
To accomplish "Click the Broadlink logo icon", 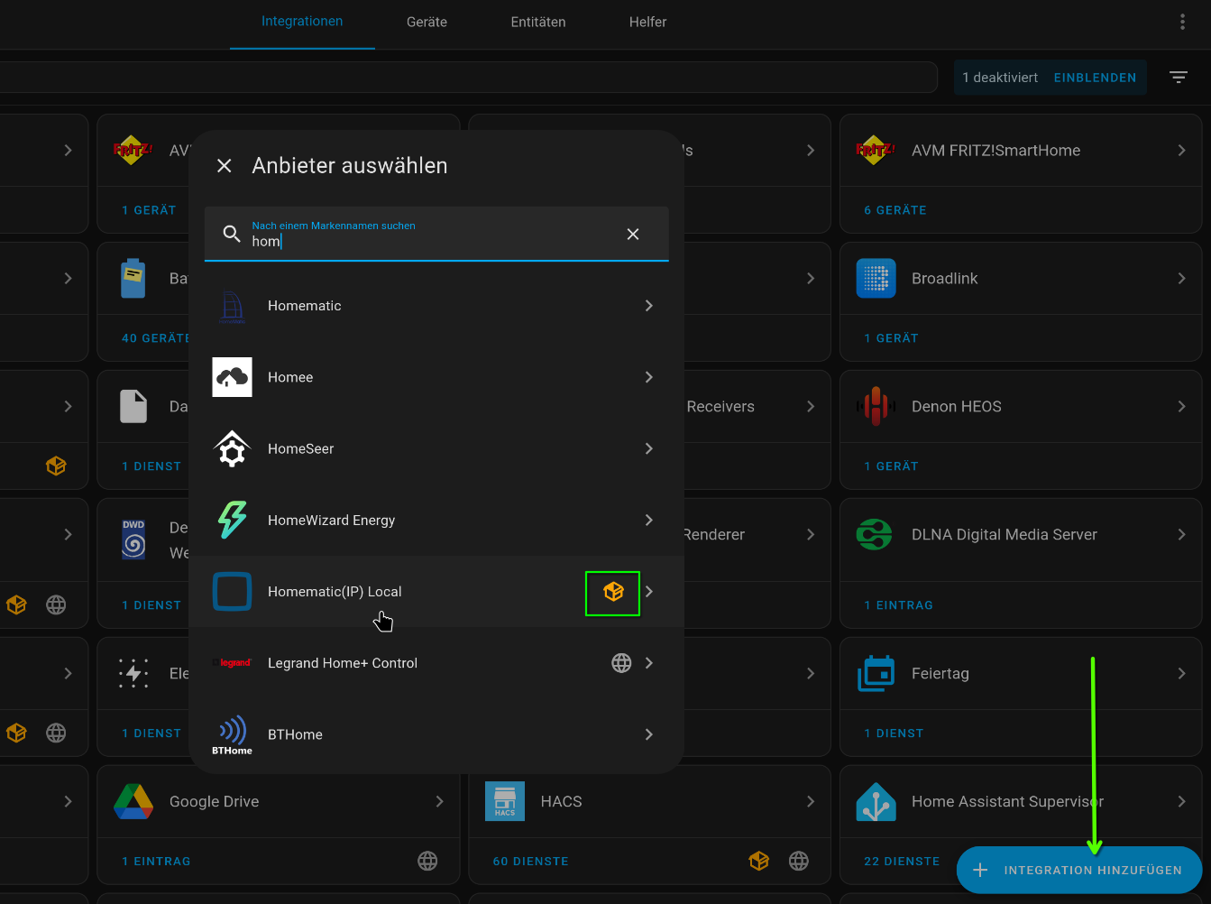I will [876, 279].
